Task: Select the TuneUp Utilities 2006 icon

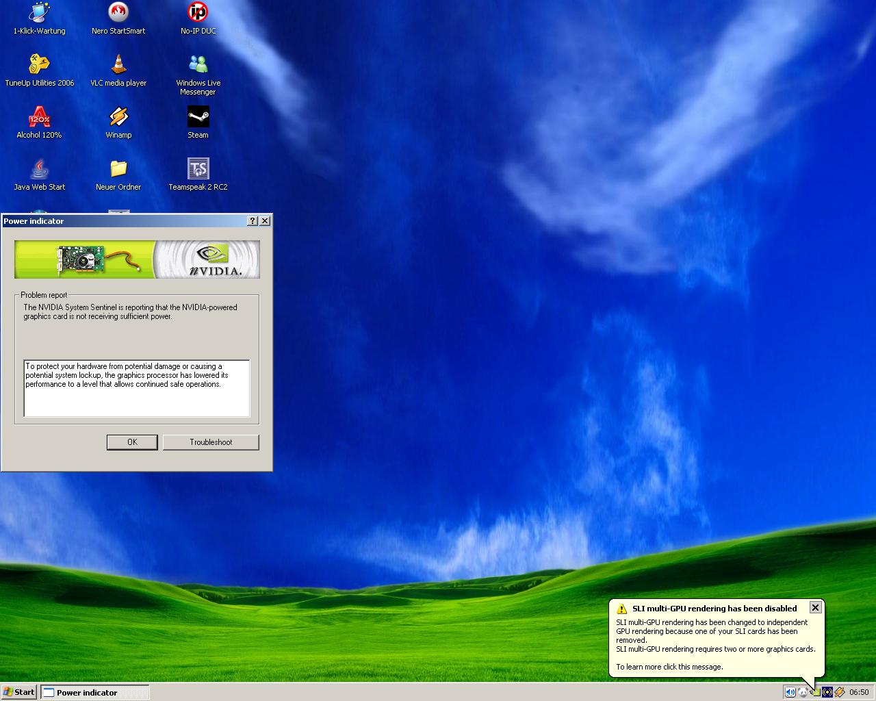Action: point(39,71)
